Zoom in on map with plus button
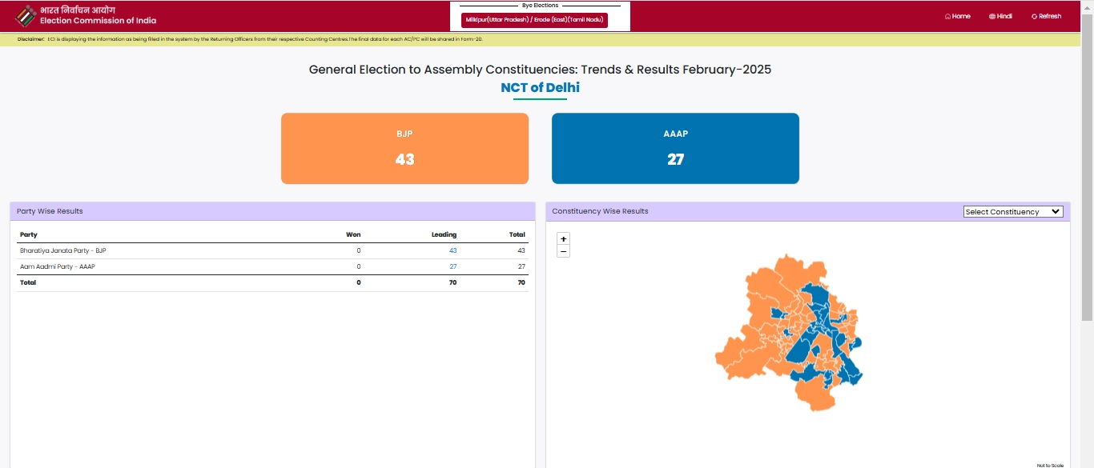 [563, 239]
